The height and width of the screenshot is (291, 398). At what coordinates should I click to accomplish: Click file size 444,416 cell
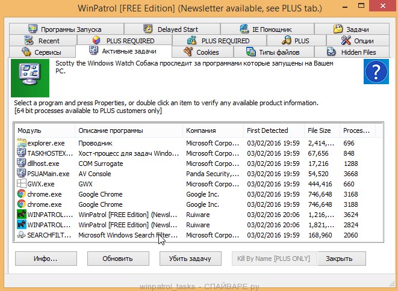(320, 184)
